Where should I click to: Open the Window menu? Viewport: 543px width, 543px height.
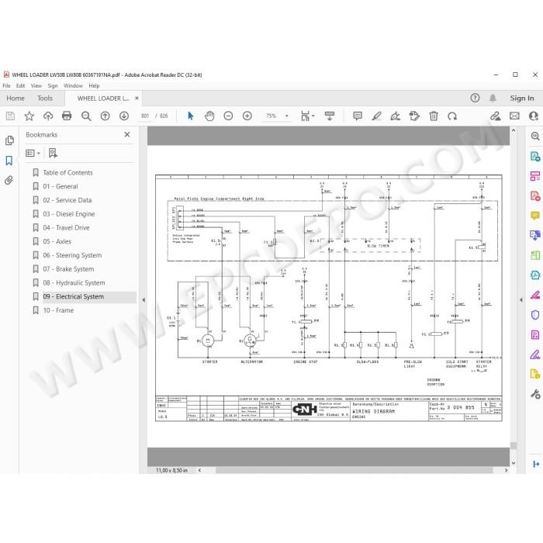click(x=73, y=85)
